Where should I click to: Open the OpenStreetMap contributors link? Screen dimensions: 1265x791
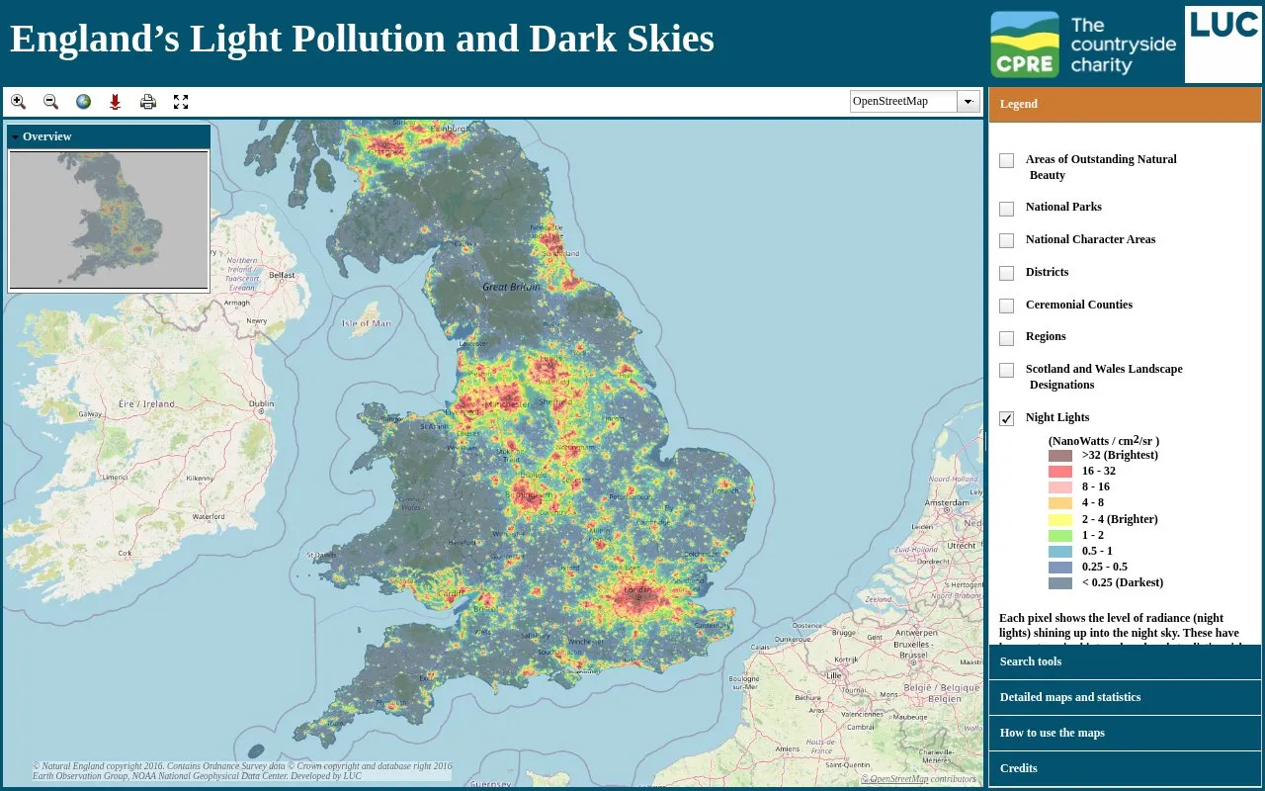point(898,779)
